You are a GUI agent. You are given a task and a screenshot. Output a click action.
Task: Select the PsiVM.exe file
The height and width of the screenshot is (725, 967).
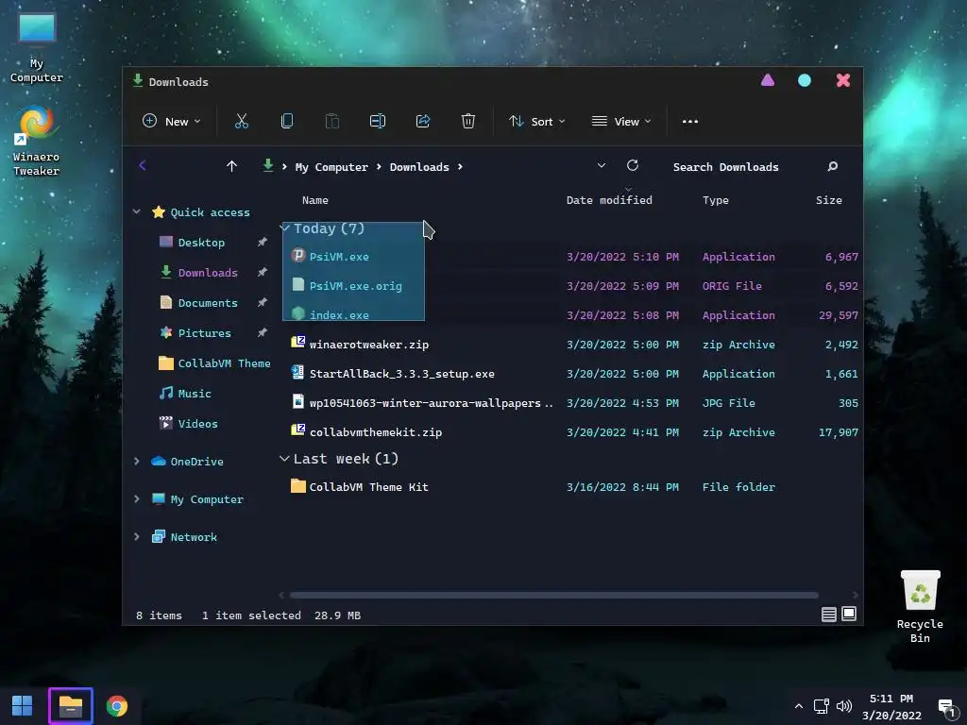coord(339,257)
